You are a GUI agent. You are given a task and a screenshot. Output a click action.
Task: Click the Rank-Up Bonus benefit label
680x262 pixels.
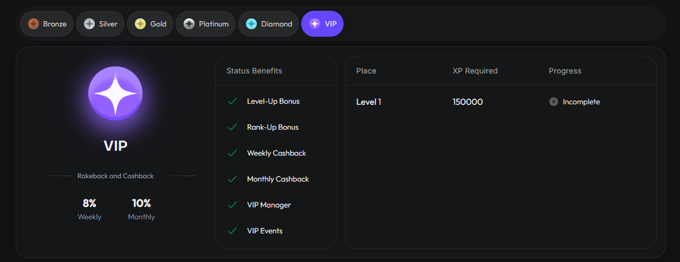273,127
